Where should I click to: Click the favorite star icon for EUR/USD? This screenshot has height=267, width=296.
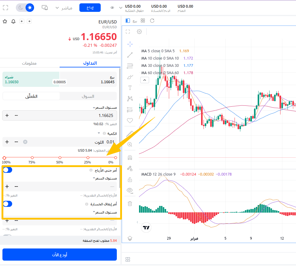[x=5, y=21]
